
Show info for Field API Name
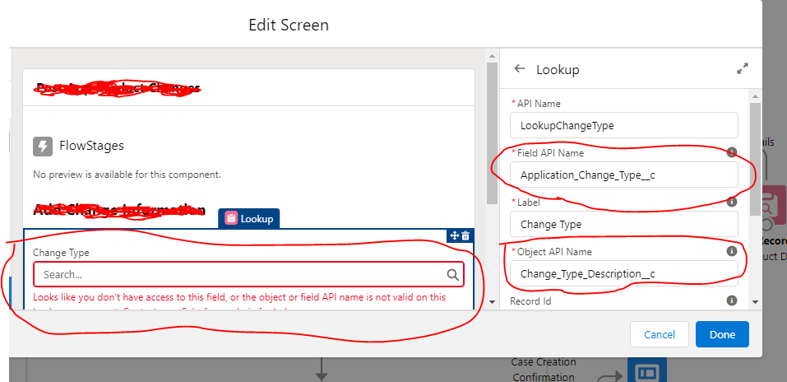click(x=732, y=152)
